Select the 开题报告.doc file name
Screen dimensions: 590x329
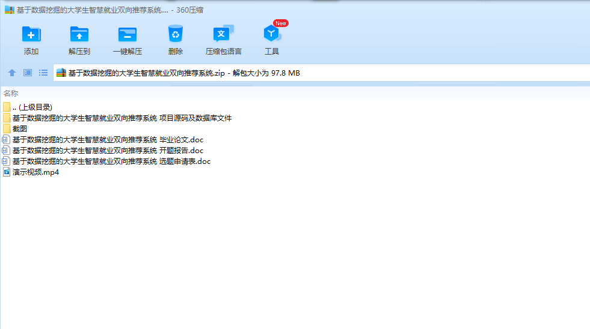tap(108, 151)
